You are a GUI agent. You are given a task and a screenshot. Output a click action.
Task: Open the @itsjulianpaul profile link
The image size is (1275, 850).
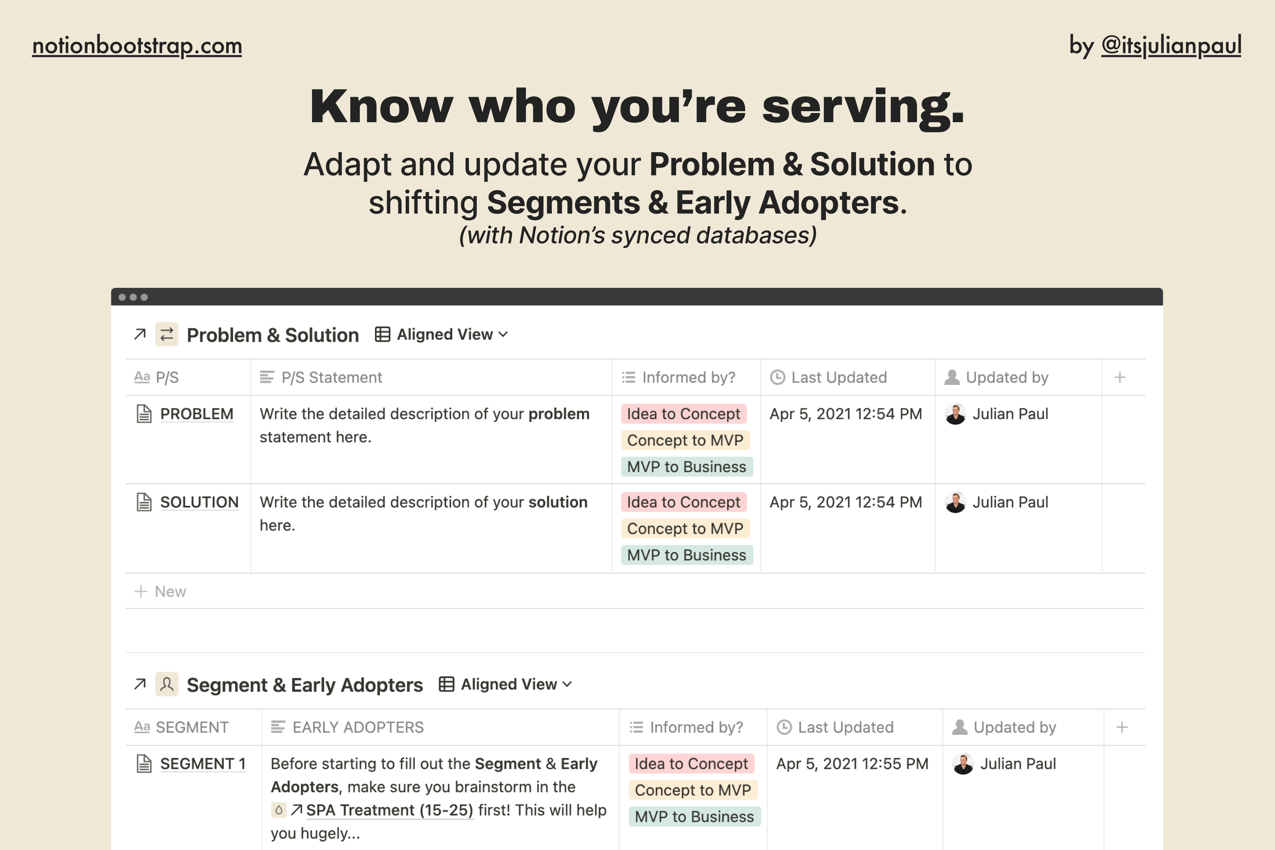(1171, 46)
